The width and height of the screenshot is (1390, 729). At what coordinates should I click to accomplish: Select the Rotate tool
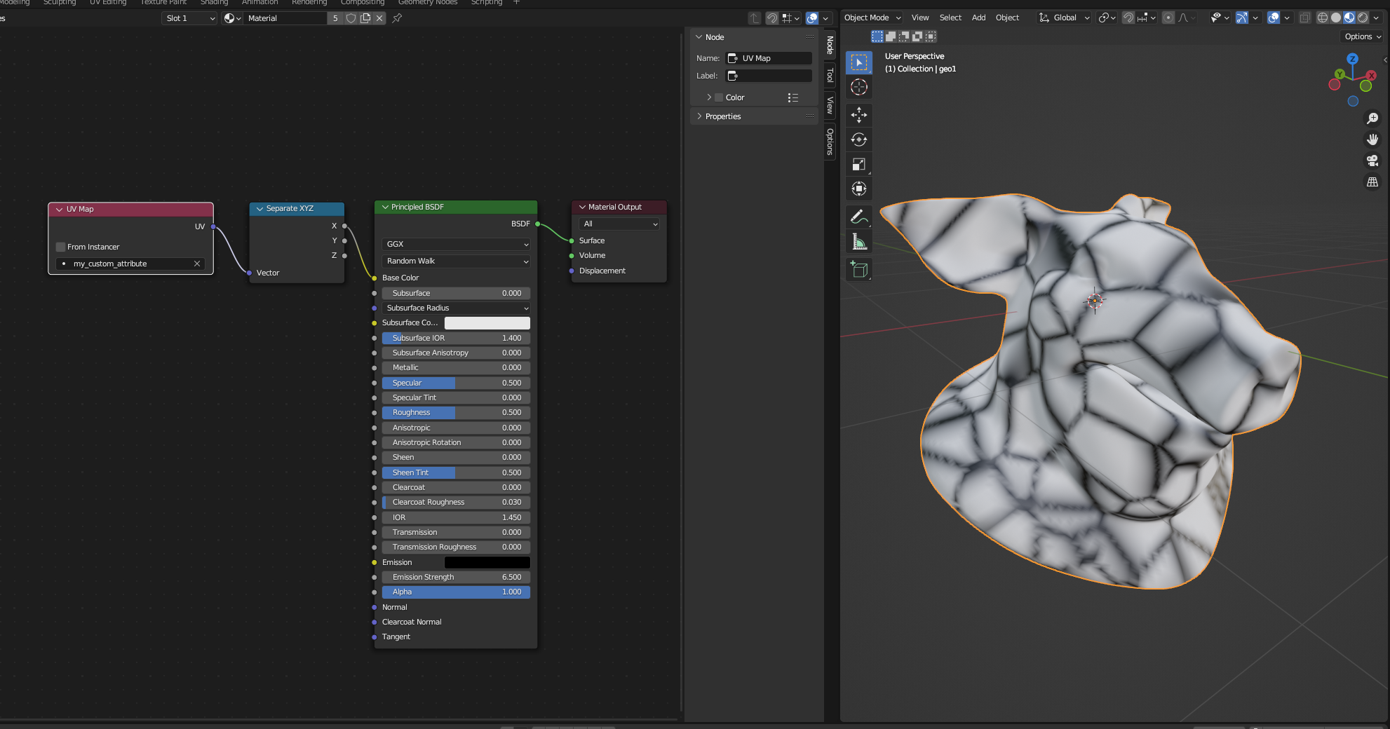coord(859,139)
